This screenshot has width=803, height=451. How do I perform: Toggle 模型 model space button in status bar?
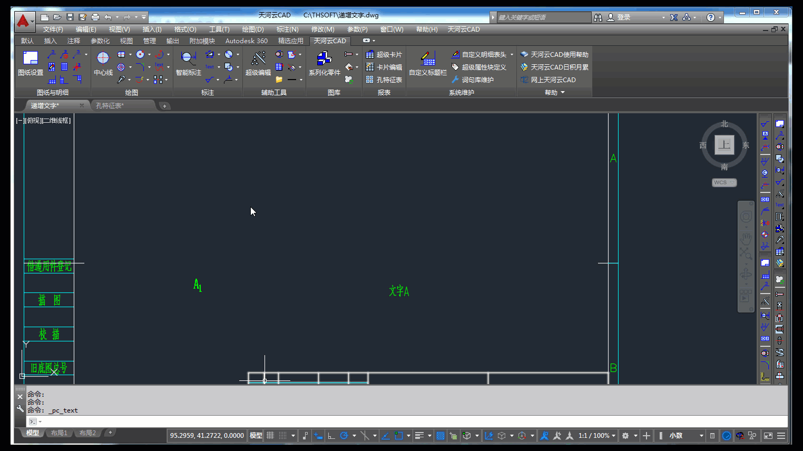point(256,436)
